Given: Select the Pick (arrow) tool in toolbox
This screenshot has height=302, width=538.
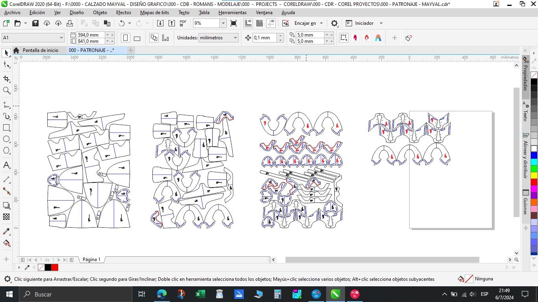Looking at the screenshot, I should (x=6, y=53).
